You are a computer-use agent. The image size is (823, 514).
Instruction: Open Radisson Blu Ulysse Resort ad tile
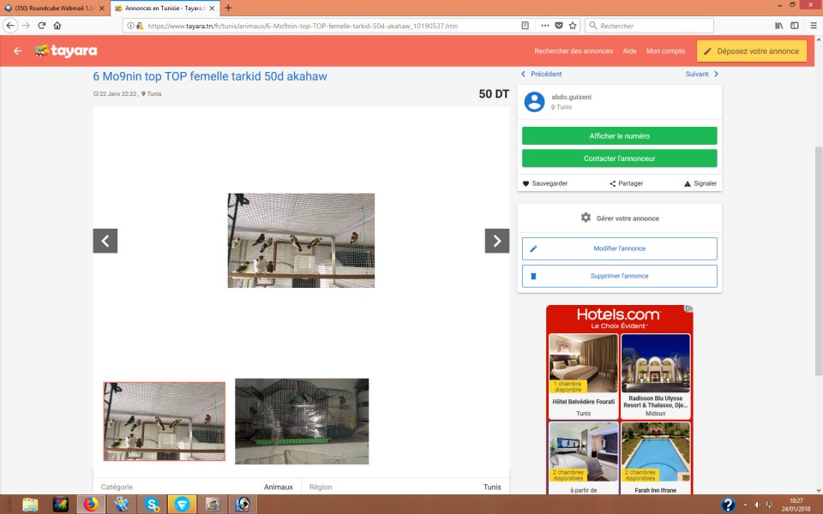(656, 376)
